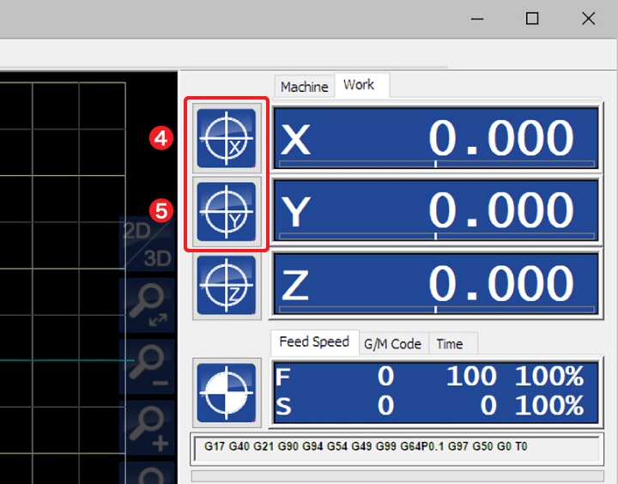Image resolution: width=618 pixels, height=484 pixels.
Task: Click the filled crosshair icon beside Feed Speed
Action: [227, 391]
